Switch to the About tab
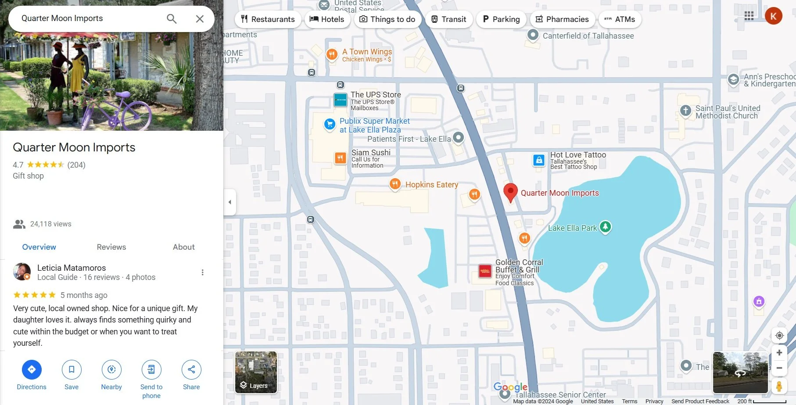This screenshot has width=796, height=405. [x=183, y=247]
